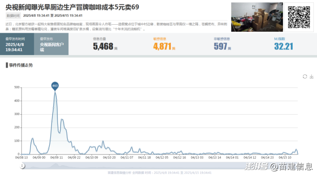317x176 pixels.
Task: Click the 04/09 11 axis label
Action: (57, 158)
